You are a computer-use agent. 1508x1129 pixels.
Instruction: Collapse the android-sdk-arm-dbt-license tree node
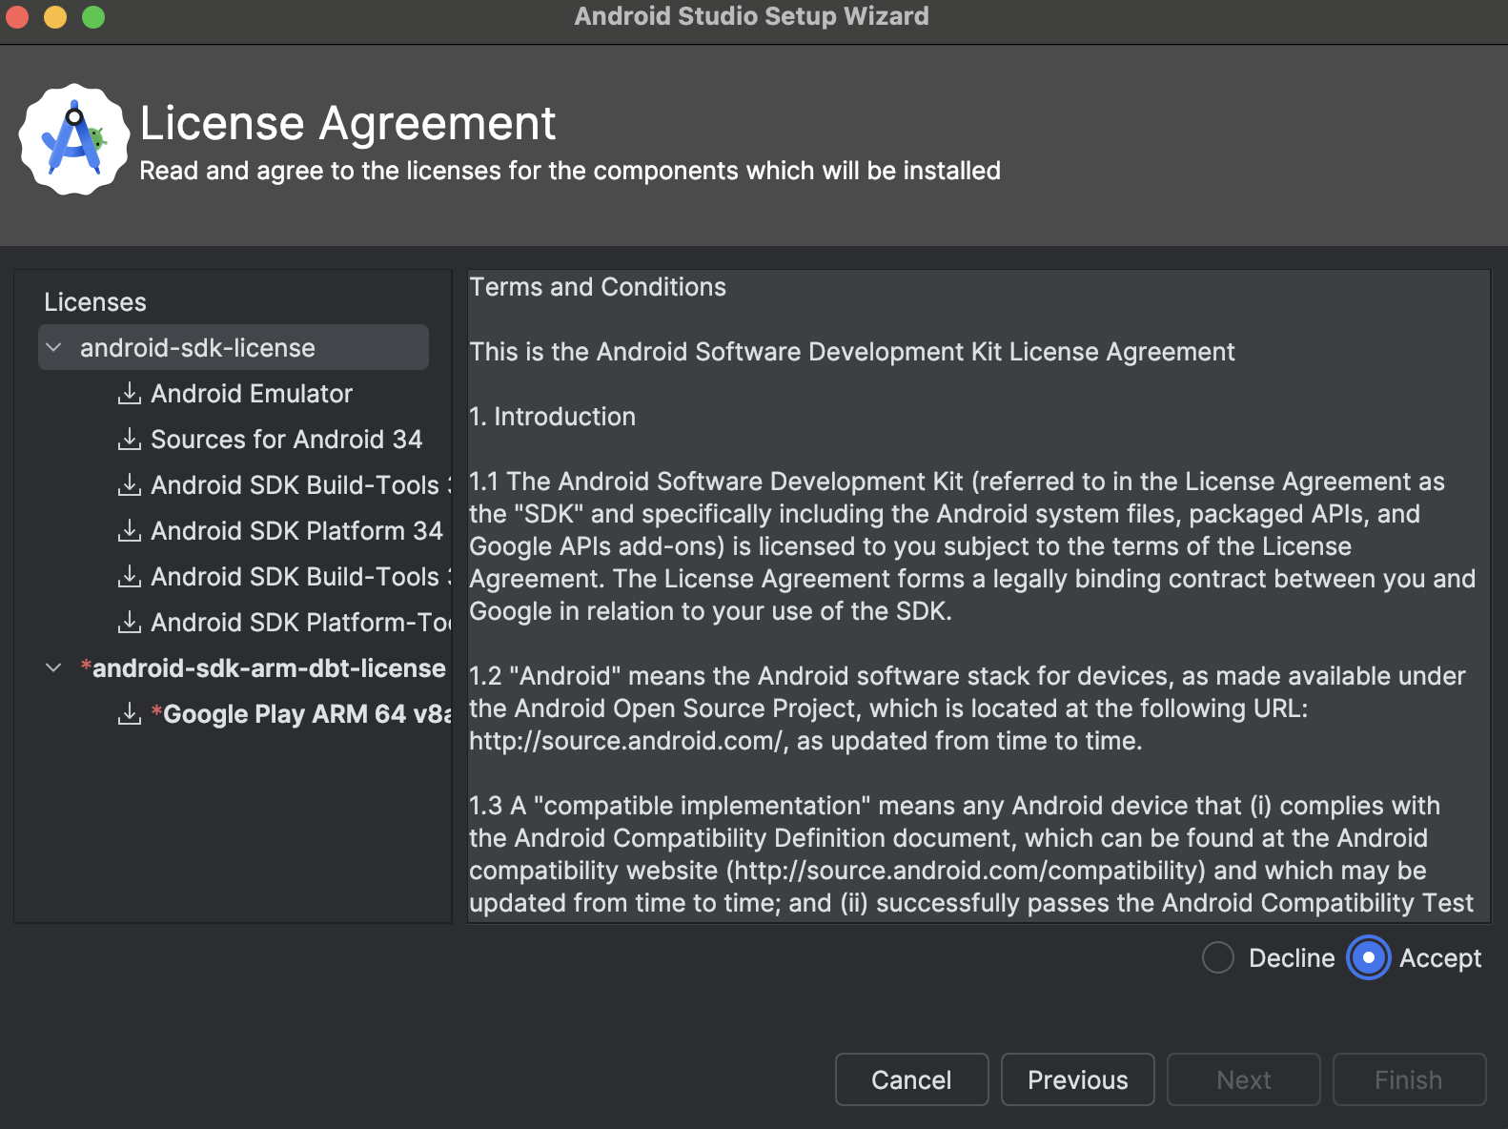54,668
